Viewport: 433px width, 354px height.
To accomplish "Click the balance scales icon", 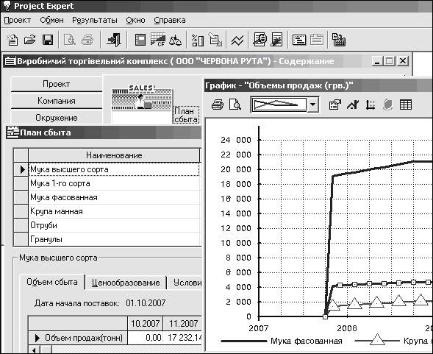I will [x=176, y=40].
